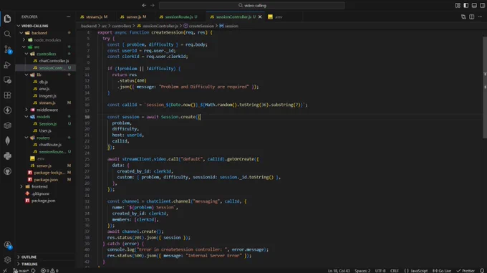
Task: Open Explorer views and more actions ellipsis
Action: [x=68, y=16]
